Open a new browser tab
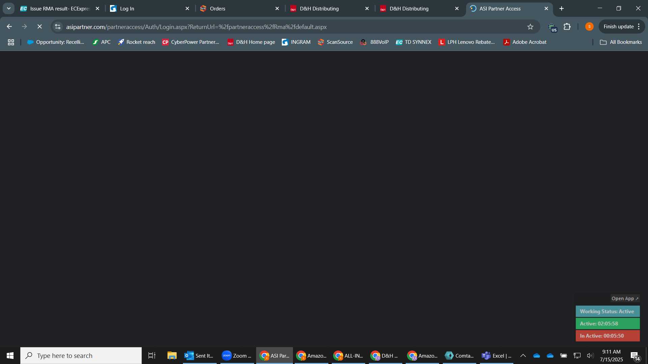 coord(562,8)
